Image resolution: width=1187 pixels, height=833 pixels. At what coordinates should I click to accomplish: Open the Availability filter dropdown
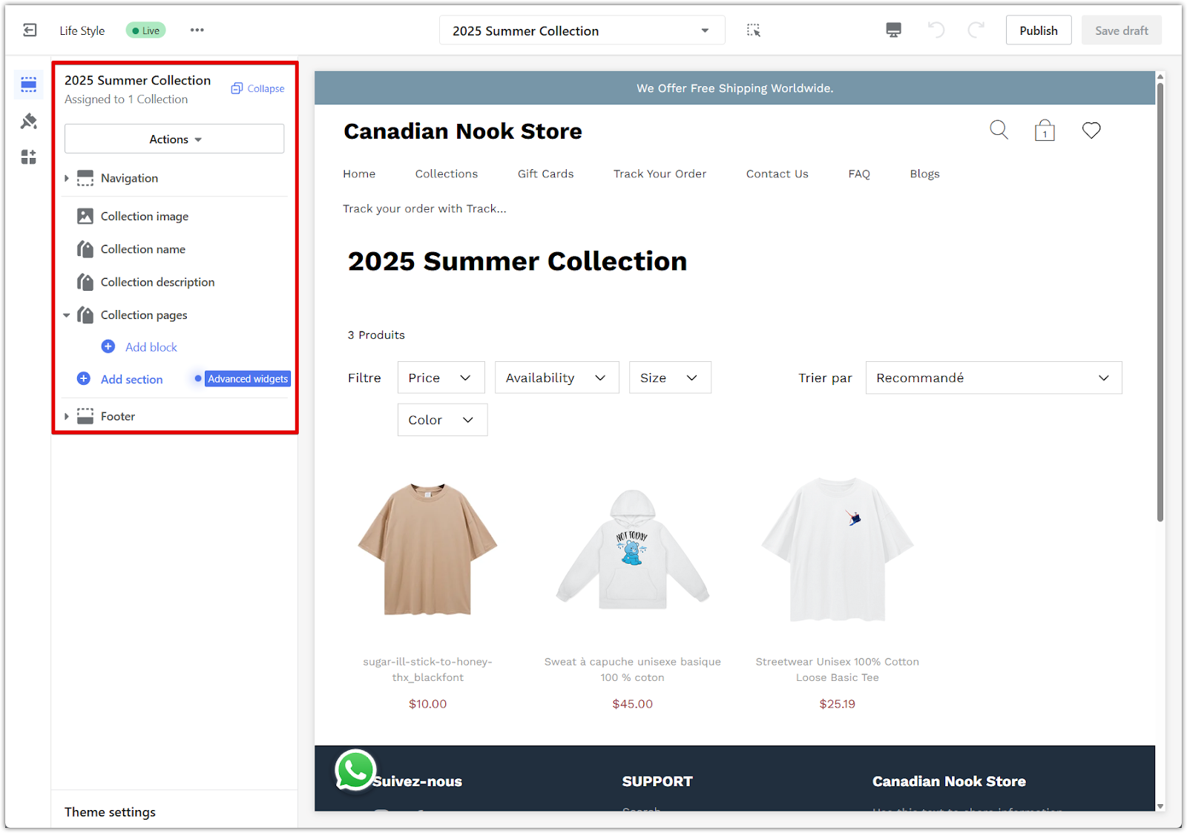click(x=556, y=378)
